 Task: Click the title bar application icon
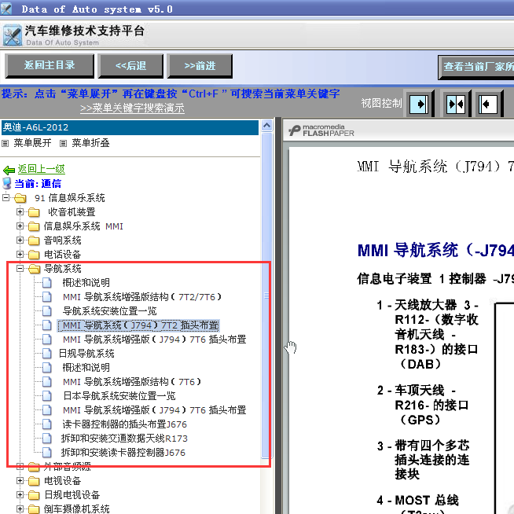click(x=6, y=8)
